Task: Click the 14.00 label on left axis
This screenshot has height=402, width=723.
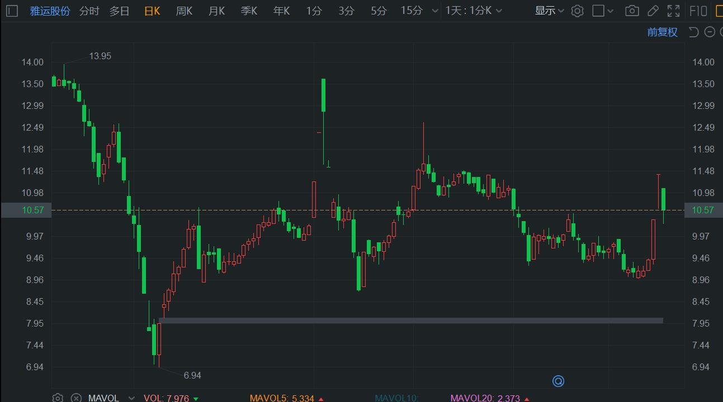Action: 32,62
